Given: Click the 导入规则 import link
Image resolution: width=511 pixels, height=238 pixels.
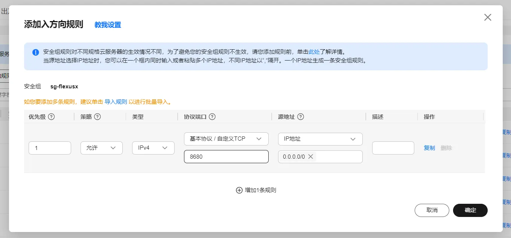Looking at the screenshot, I should (x=116, y=102).
